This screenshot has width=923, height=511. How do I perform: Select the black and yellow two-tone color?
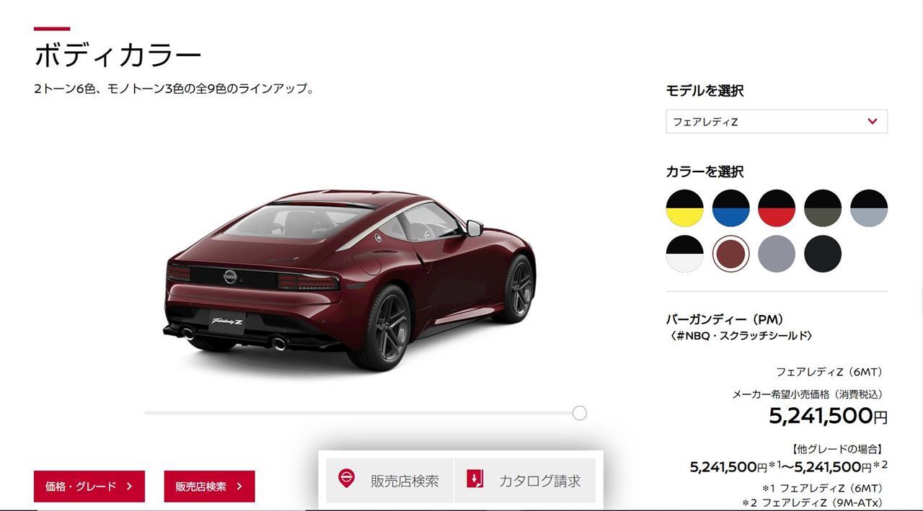[684, 208]
